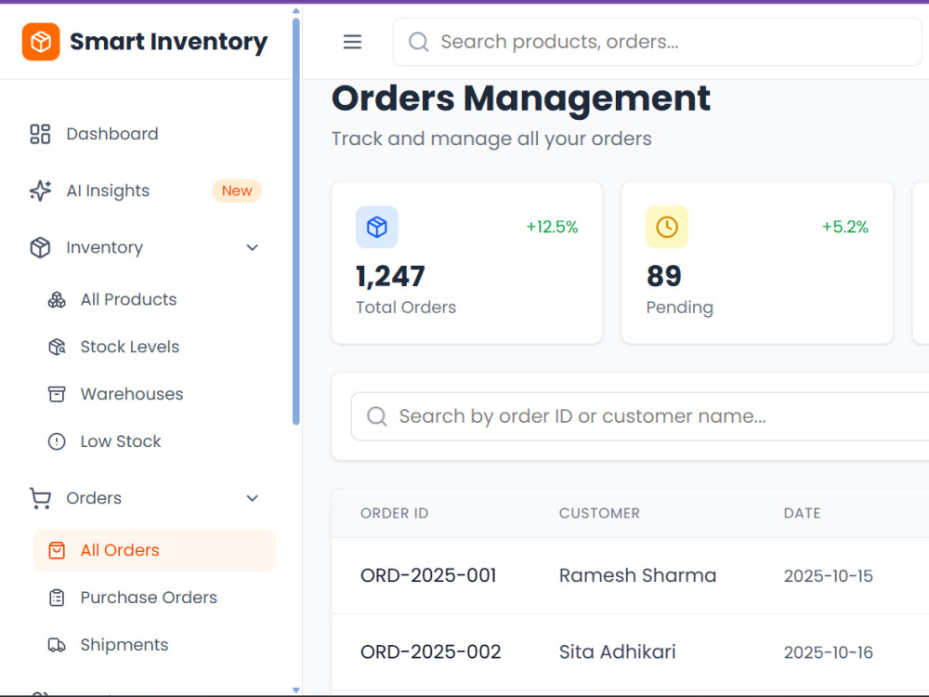
Task: Click the Purchase Orders clipboard icon
Action: [x=57, y=598]
